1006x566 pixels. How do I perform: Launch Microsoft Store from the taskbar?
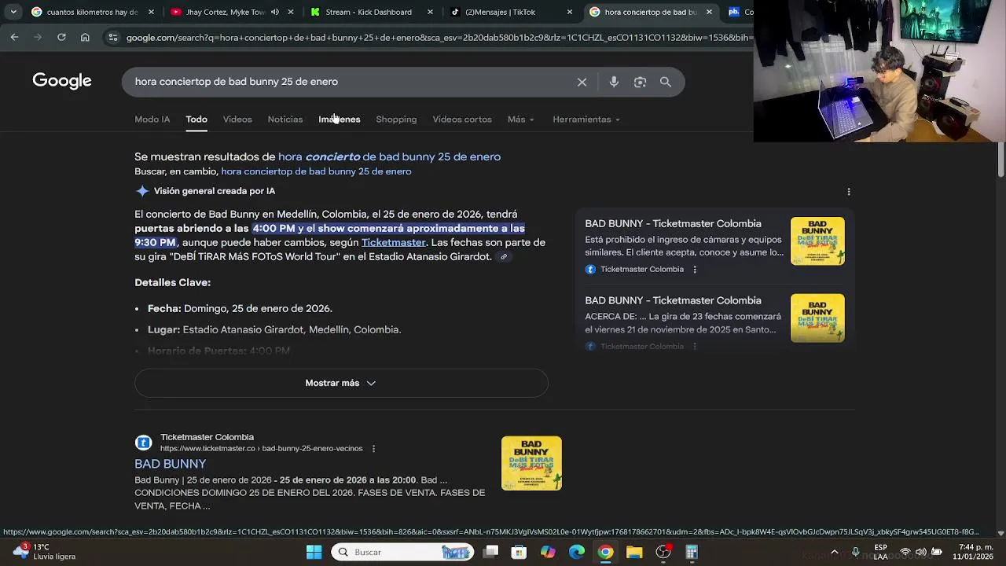coord(519,552)
